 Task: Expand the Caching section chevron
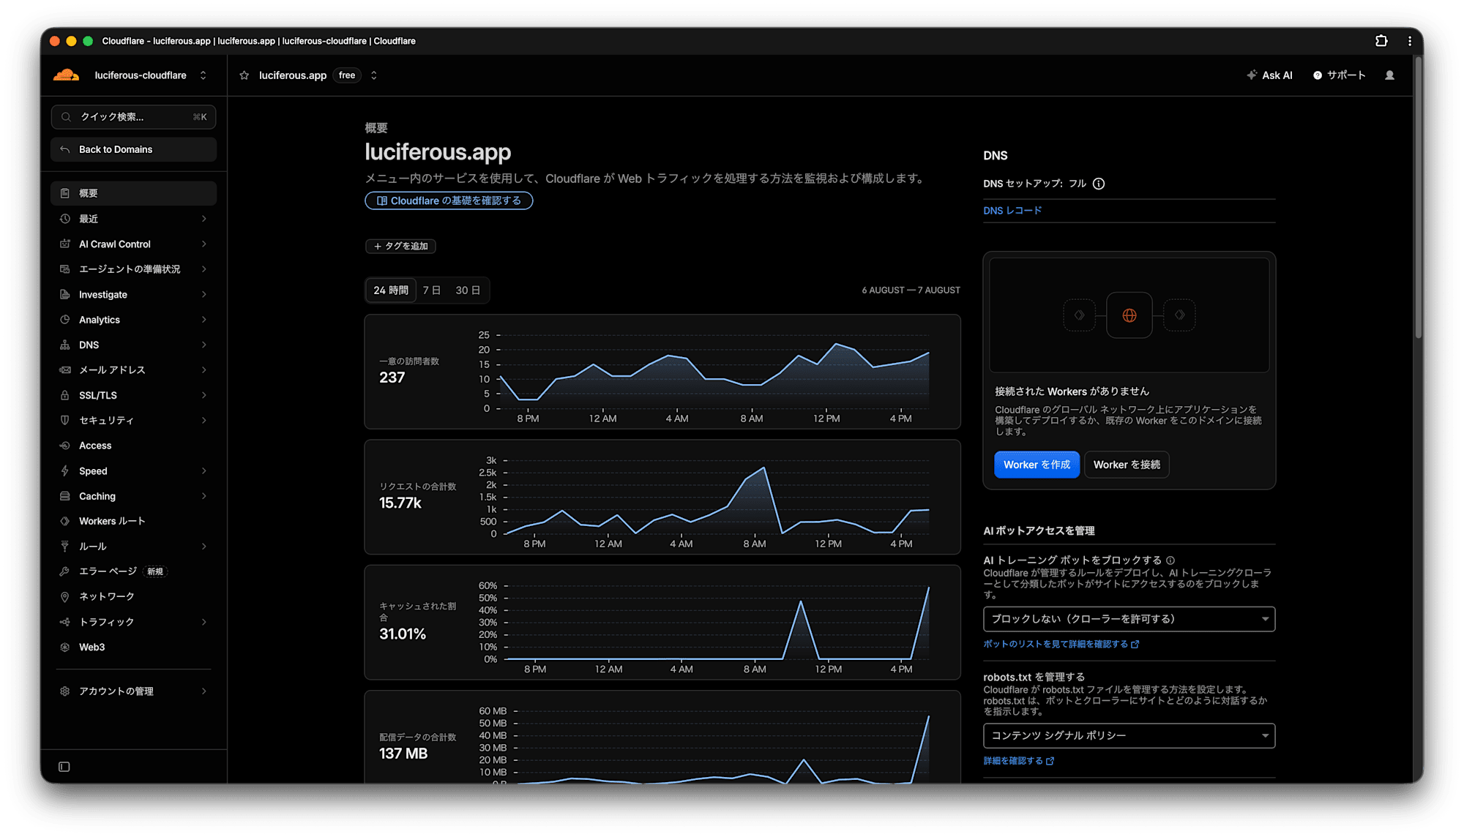(x=204, y=496)
